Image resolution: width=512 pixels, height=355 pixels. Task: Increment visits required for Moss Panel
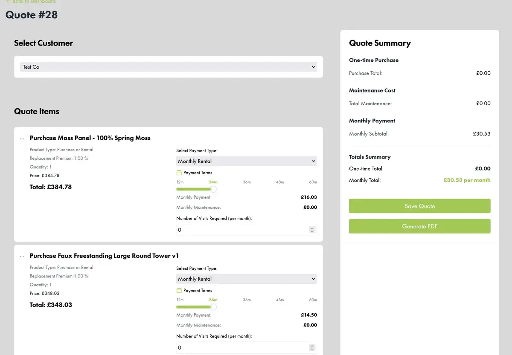(x=312, y=228)
